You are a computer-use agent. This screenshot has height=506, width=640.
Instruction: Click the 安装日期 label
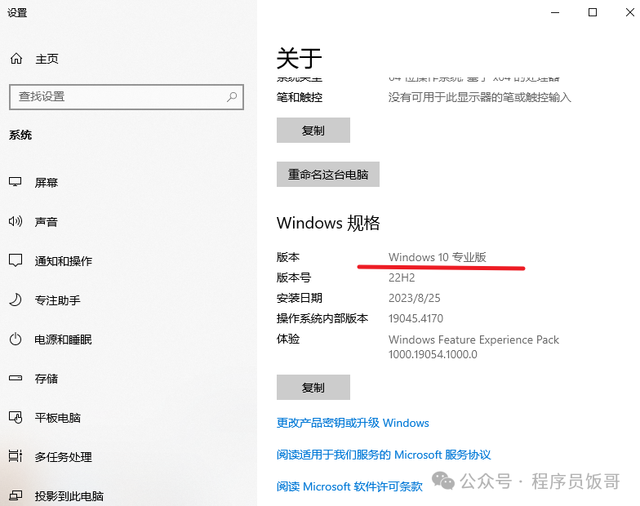point(299,298)
